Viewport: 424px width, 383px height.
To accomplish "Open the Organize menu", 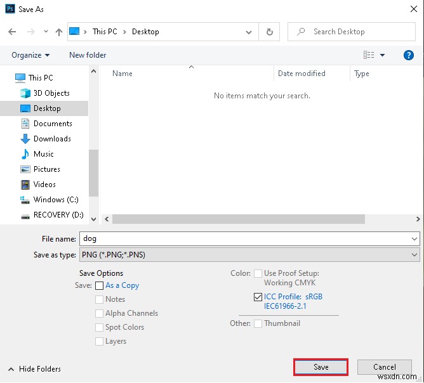I will 30,55.
